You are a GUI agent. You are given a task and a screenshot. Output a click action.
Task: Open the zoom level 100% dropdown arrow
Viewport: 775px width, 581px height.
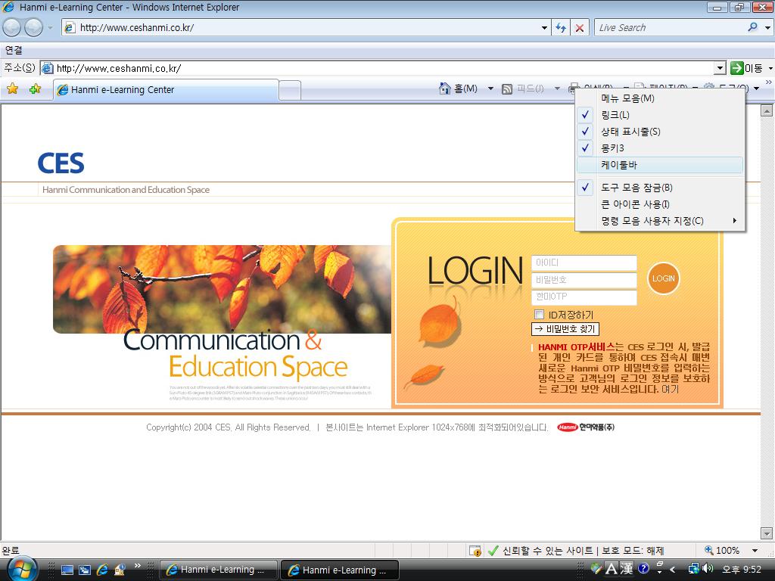tap(755, 551)
